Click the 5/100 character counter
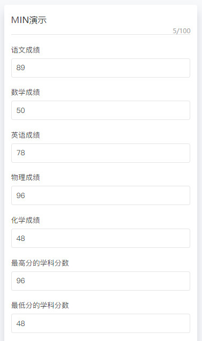 182,31
